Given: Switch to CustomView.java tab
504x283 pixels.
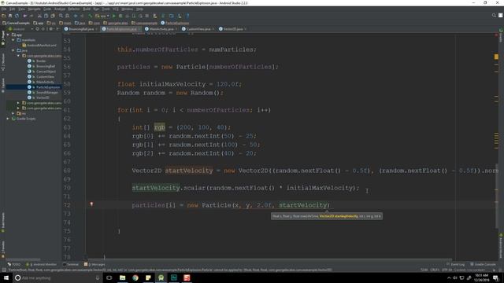Looking at the screenshot, I should coord(198,29).
